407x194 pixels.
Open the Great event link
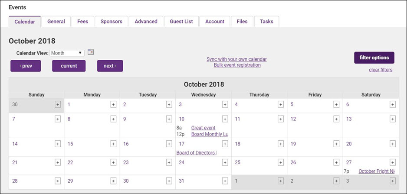[203, 128]
